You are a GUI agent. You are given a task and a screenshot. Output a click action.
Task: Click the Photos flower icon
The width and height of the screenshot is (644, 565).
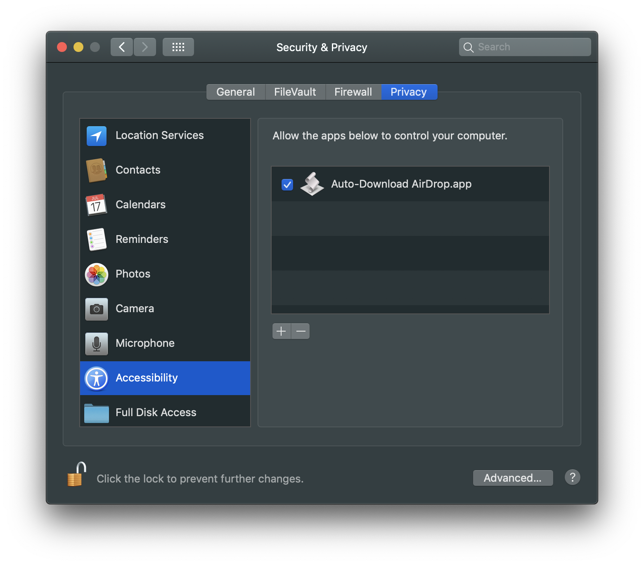[96, 274]
